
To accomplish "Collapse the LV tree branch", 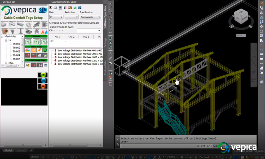I will [6, 40].
